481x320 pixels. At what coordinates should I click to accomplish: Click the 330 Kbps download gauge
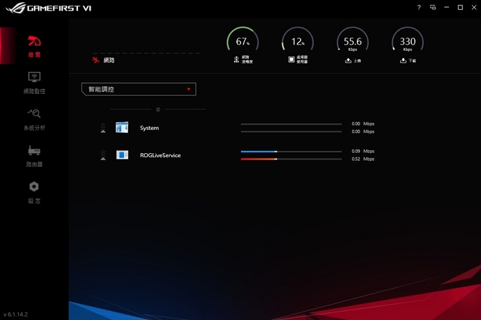[x=408, y=42]
